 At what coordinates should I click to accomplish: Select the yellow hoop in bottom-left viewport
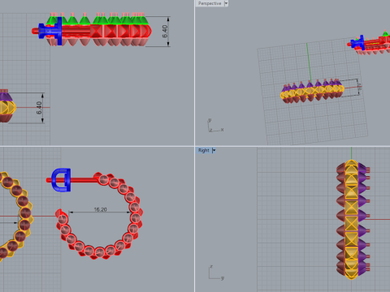pyautogui.click(x=17, y=217)
